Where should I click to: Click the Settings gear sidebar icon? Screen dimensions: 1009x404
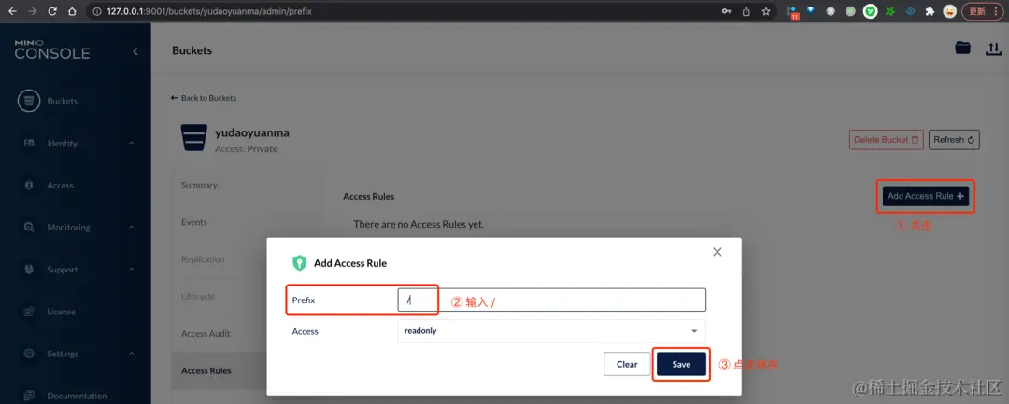(x=29, y=354)
